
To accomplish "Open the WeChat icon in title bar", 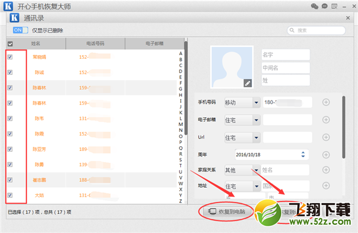I will (x=314, y=6).
